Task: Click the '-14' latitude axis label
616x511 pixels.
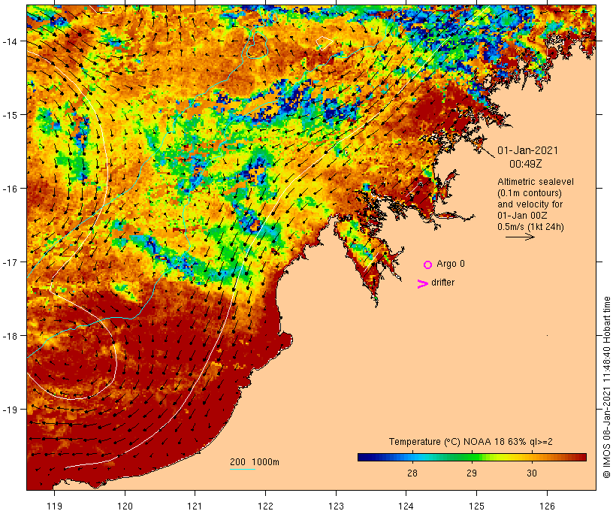Action: [10, 41]
